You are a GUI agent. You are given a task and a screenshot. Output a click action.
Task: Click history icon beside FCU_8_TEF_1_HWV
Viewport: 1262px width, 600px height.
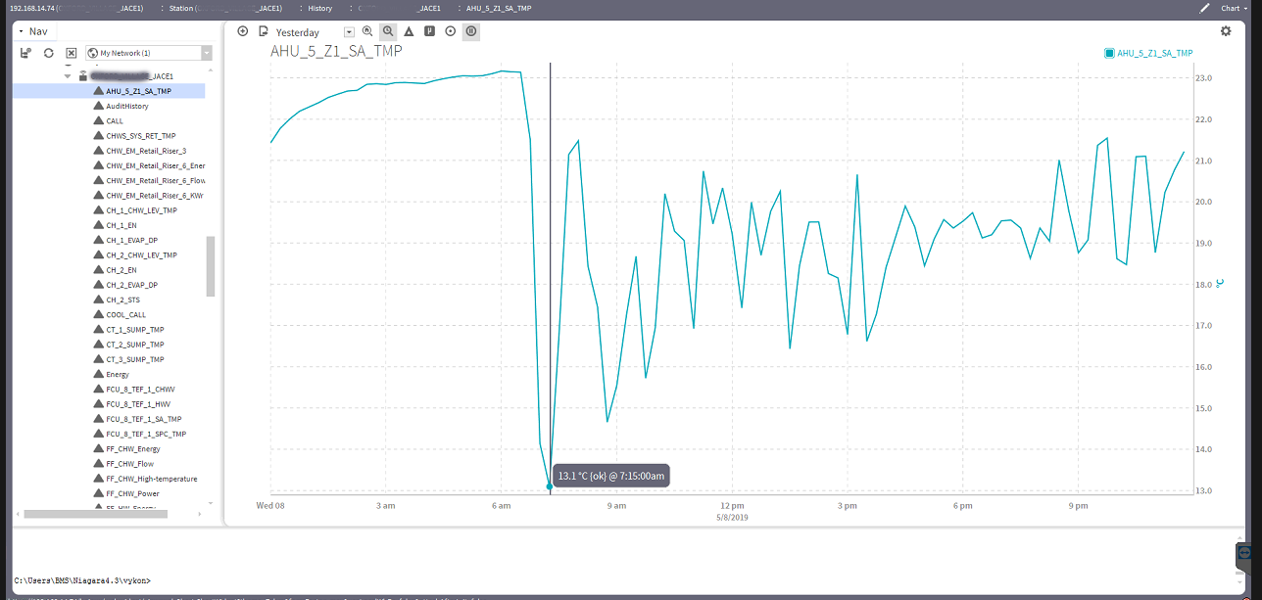(x=98, y=403)
